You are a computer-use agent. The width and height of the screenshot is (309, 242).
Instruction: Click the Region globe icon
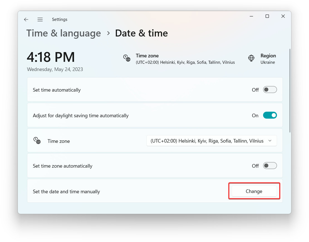click(x=251, y=58)
